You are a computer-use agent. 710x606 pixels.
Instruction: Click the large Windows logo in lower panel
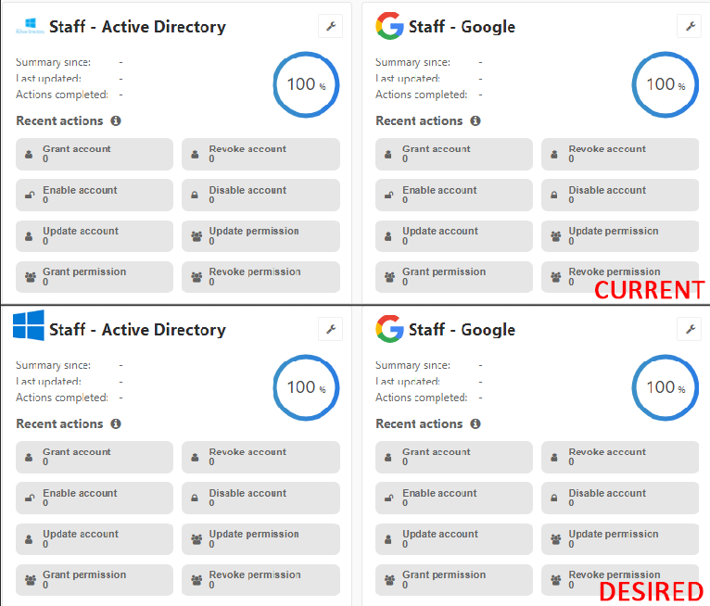point(29,326)
